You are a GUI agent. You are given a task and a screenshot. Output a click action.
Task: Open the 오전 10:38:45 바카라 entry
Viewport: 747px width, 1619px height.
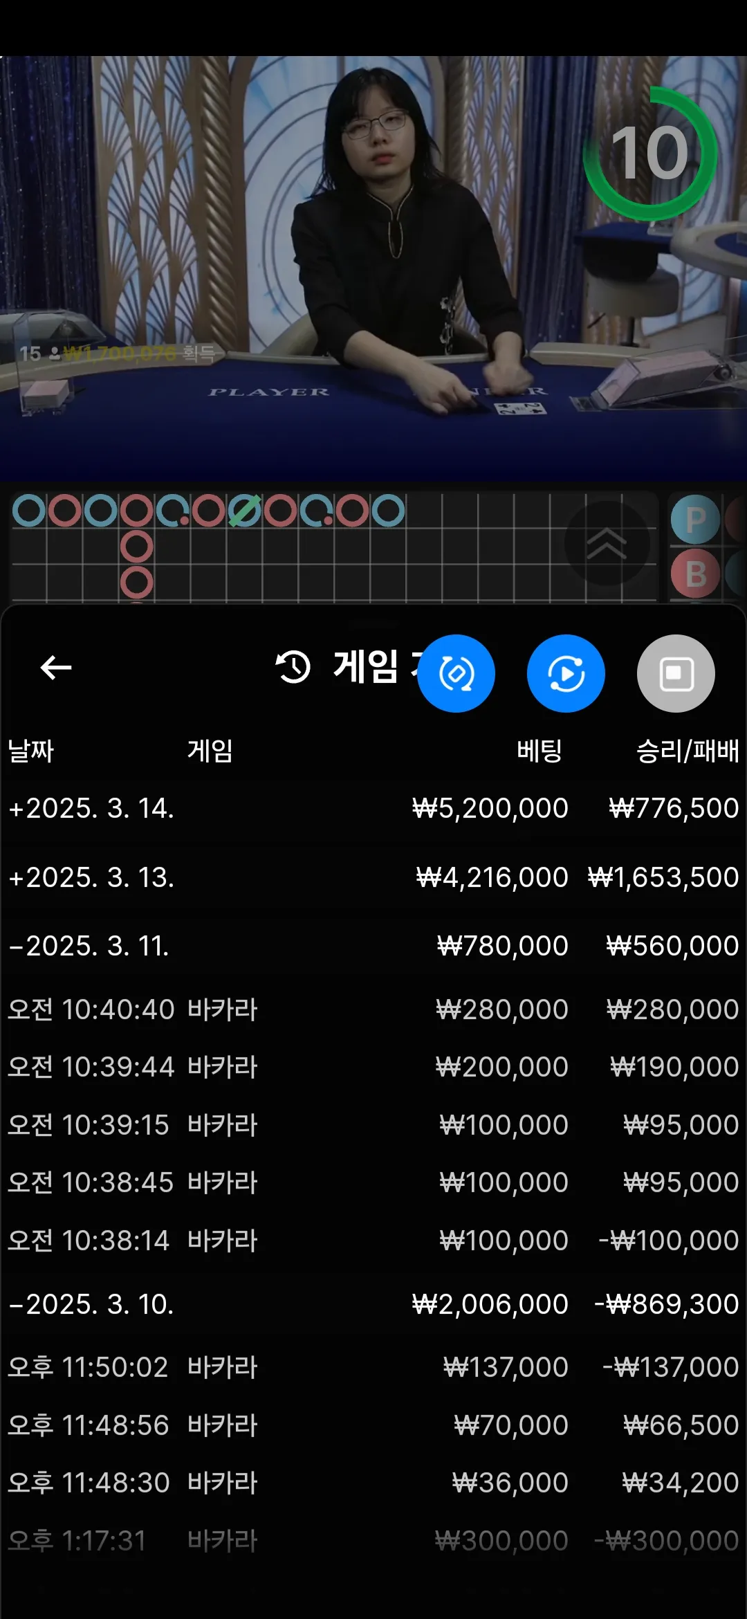pyautogui.click(x=373, y=1182)
